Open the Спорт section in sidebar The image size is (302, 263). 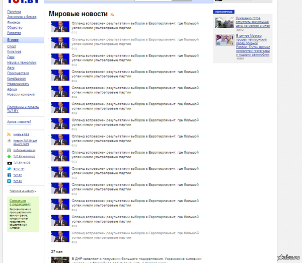tap(12, 46)
